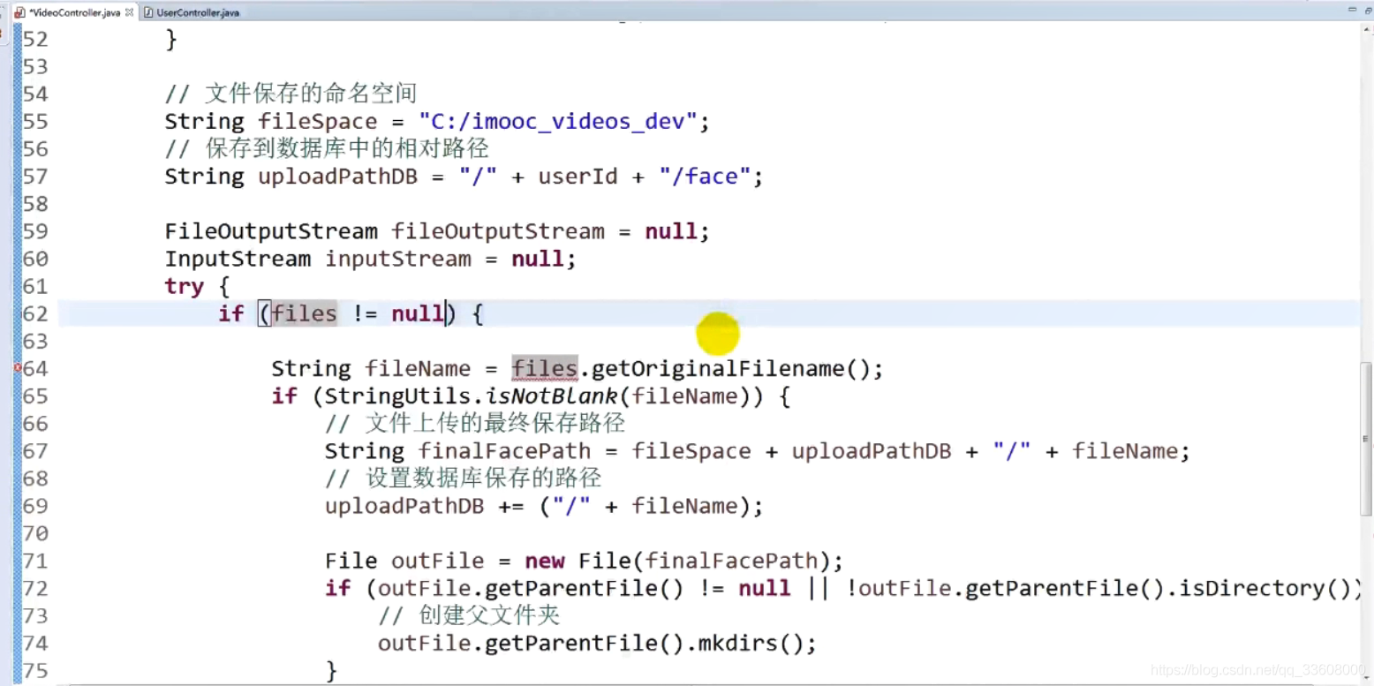Click finalFacePath declaration on line 67
Image resolution: width=1374 pixels, height=686 pixels.
[x=504, y=451]
